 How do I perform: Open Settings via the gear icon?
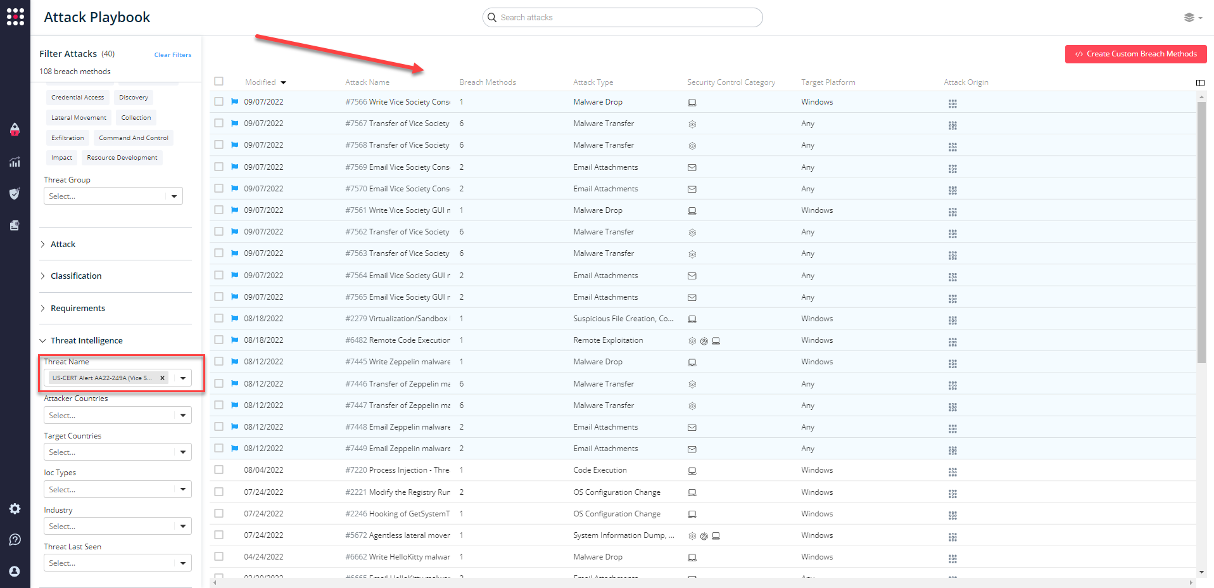(15, 508)
